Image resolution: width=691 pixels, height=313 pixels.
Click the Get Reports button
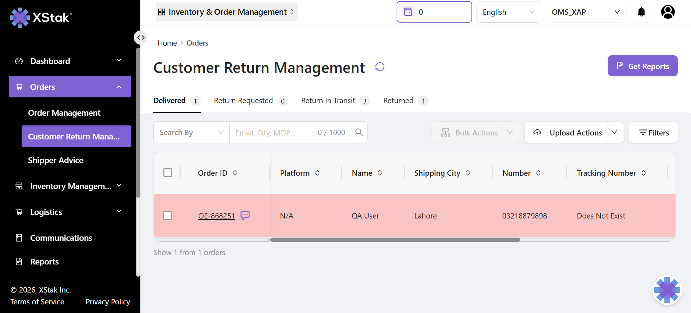pos(642,66)
